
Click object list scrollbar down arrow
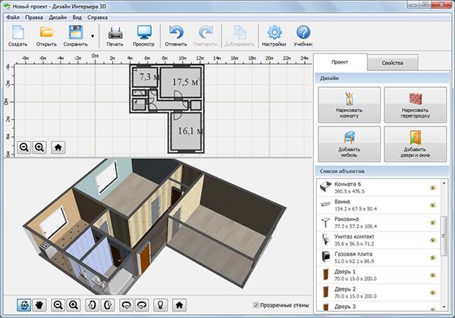(x=444, y=307)
